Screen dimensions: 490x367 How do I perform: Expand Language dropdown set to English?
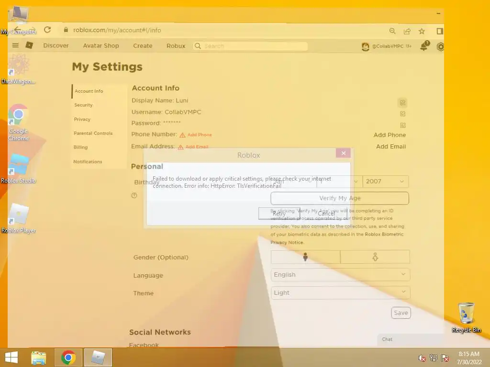[x=340, y=275]
